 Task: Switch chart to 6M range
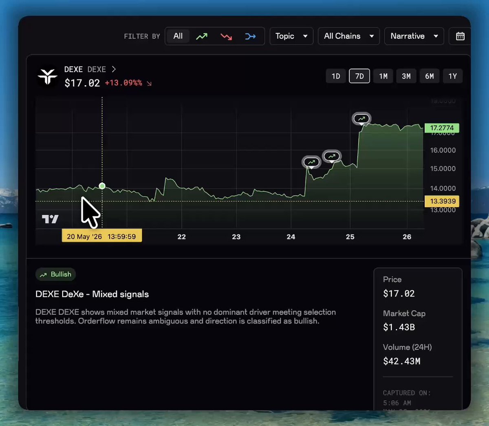pos(430,76)
